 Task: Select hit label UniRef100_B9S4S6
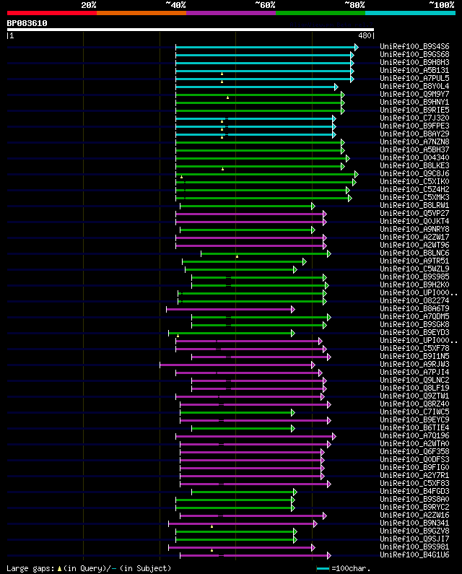pos(414,46)
